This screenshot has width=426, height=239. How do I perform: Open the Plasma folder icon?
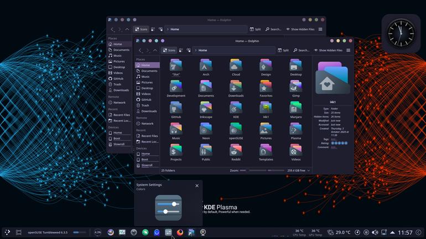(x=296, y=129)
